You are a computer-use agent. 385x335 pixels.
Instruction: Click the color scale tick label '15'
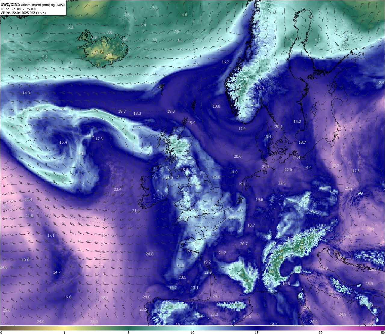[x=257, y=333]
